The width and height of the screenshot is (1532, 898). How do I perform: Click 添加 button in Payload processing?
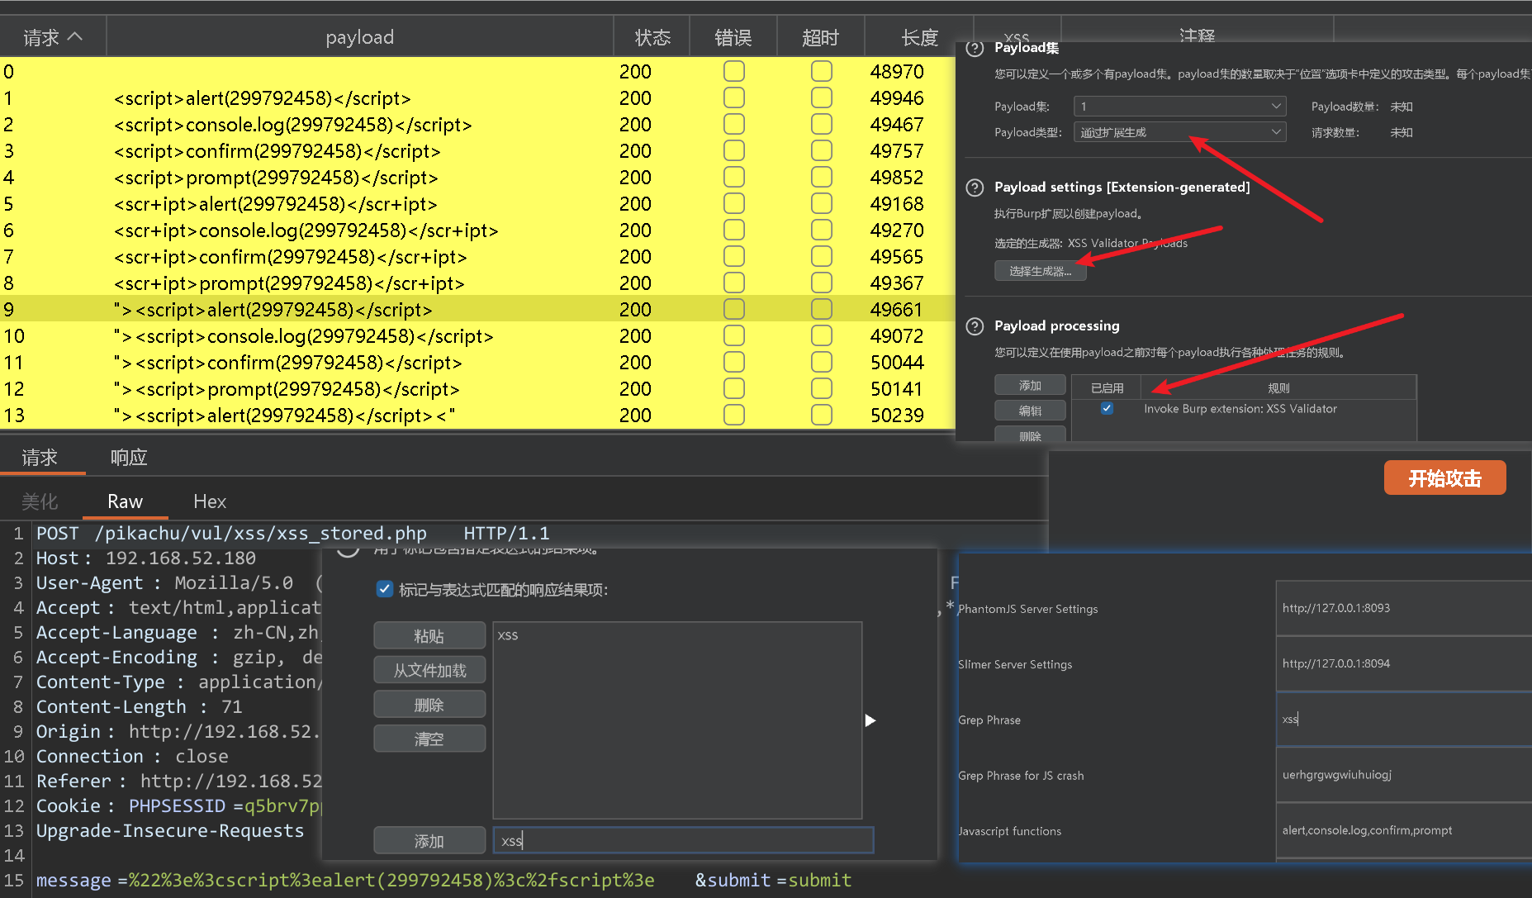coord(1030,386)
